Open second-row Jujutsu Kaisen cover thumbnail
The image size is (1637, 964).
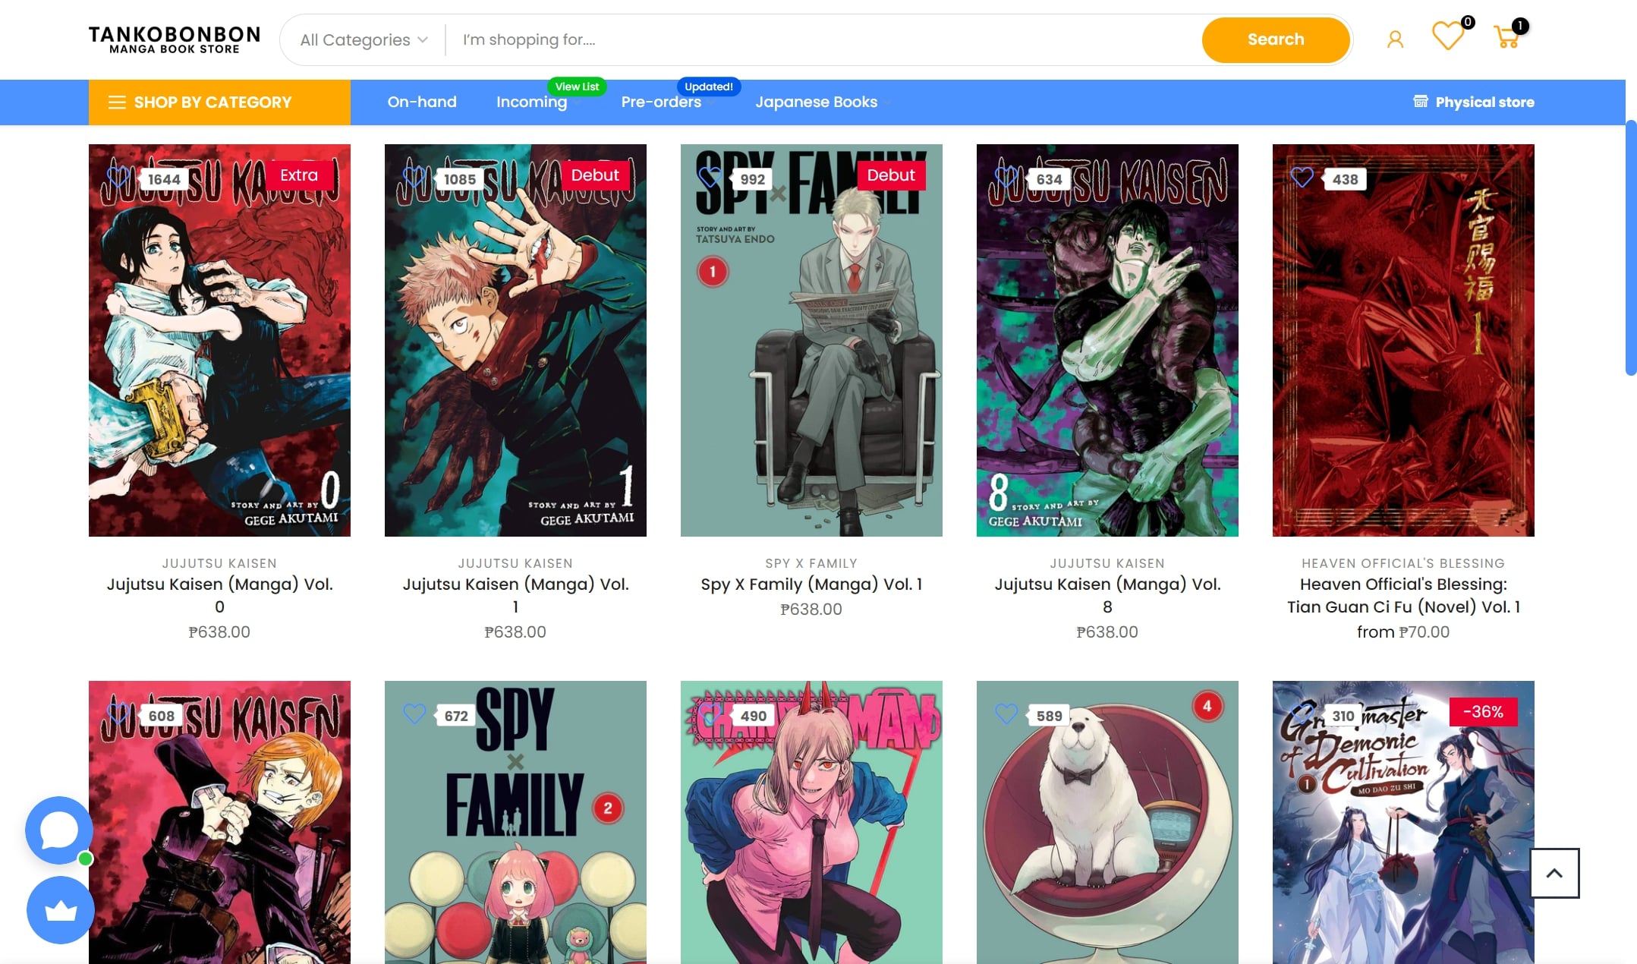pos(219,822)
